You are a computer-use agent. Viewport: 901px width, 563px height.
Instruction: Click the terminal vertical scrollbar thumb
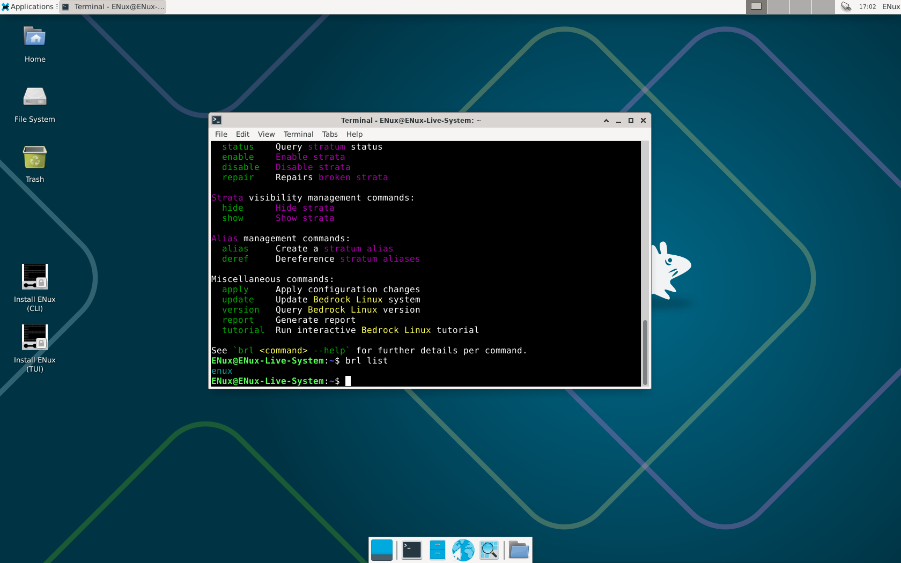645,352
